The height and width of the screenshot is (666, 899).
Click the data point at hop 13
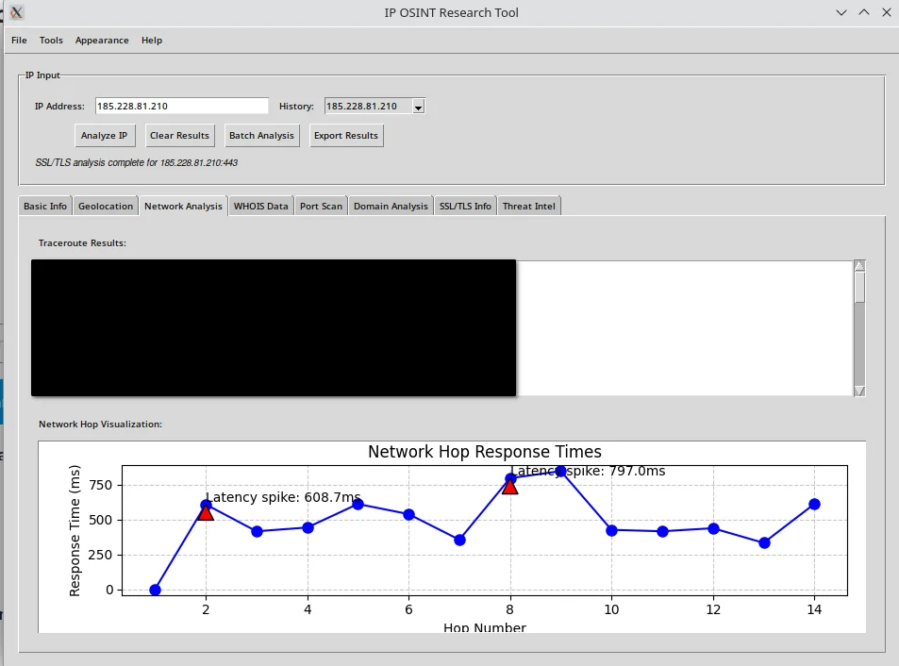(764, 542)
